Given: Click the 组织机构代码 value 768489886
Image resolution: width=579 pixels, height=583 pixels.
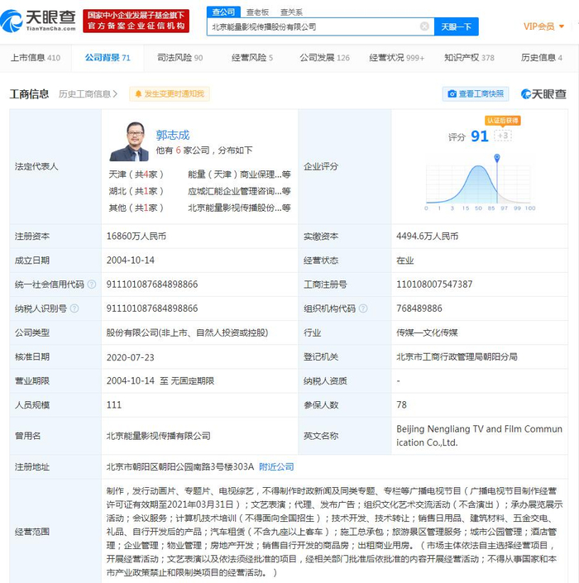Looking at the screenshot, I should click(419, 308).
